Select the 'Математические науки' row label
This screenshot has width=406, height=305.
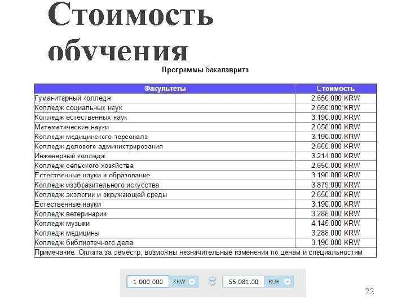tap(72, 127)
